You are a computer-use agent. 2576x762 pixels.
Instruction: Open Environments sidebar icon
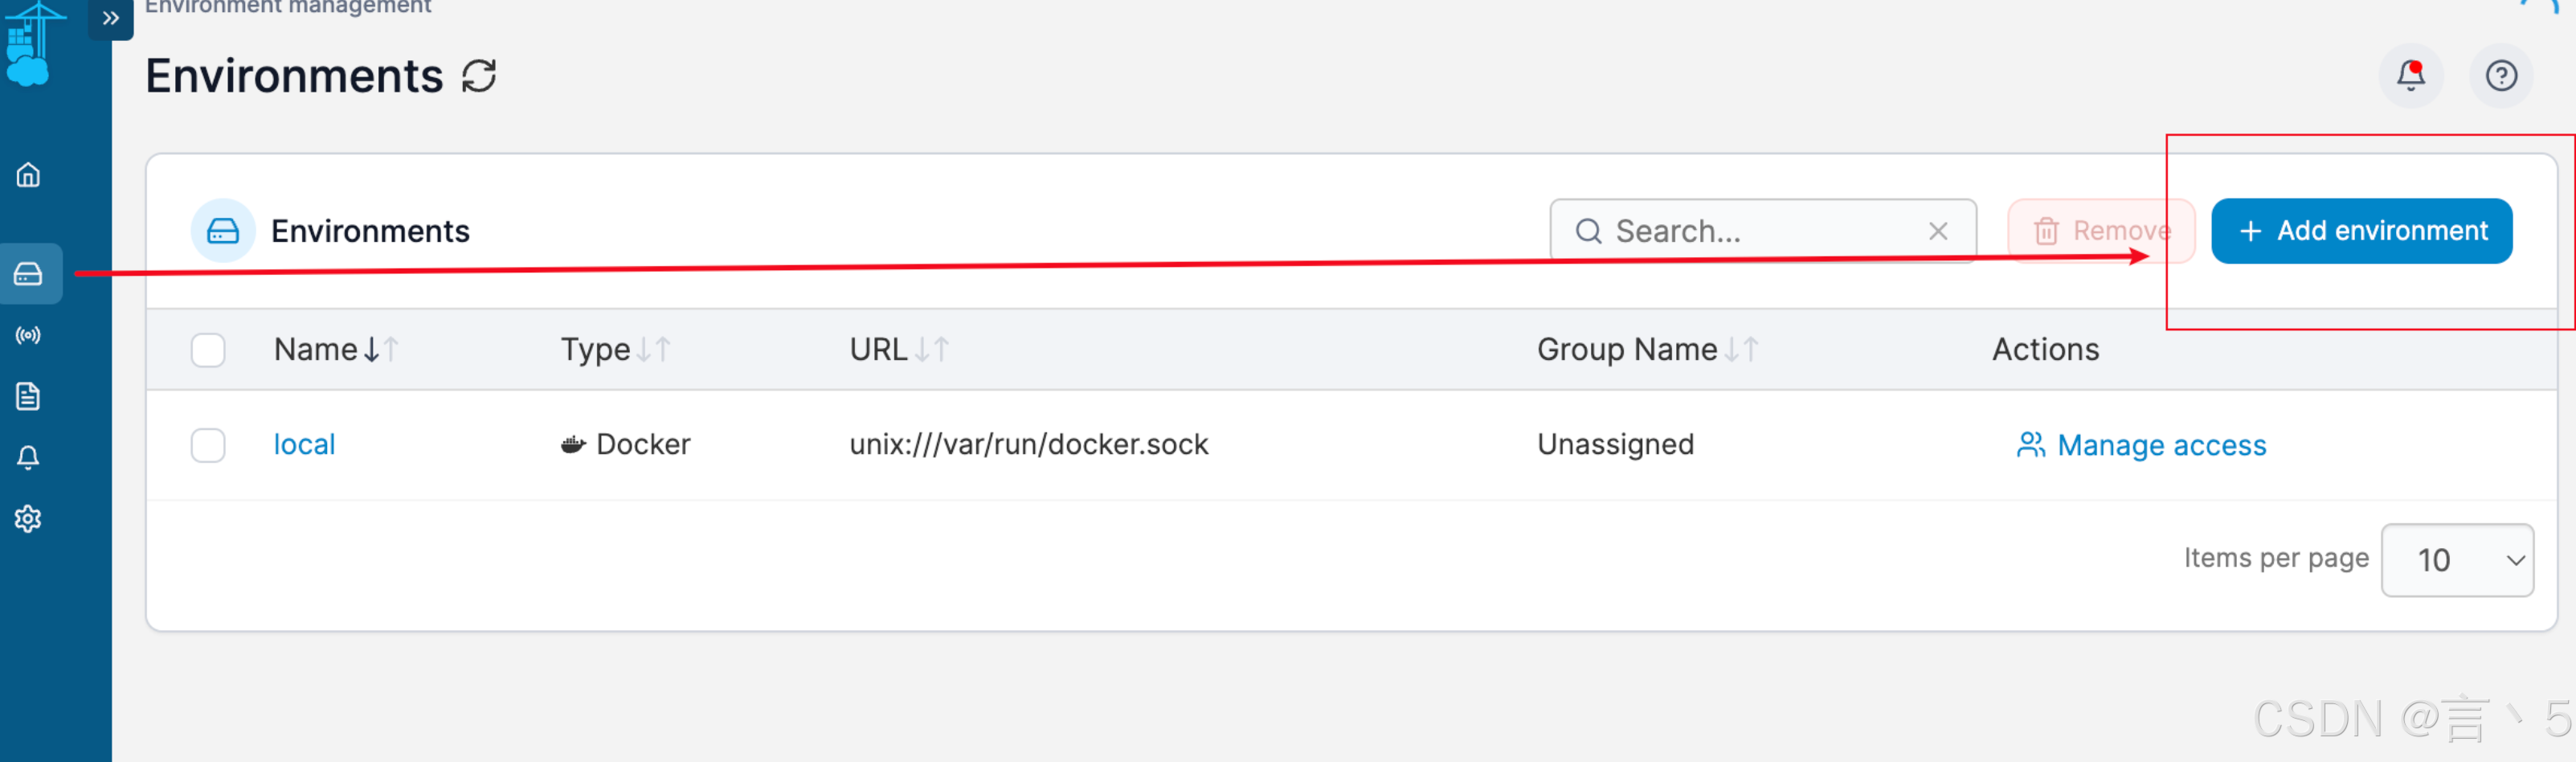pos(28,273)
